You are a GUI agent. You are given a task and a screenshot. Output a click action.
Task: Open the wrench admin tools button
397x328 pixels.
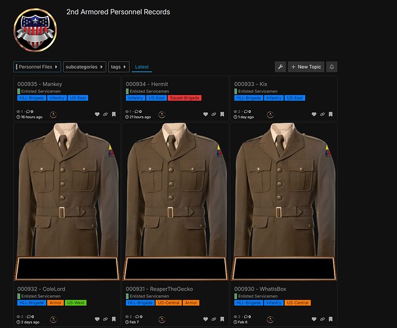[x=280, y=67]
